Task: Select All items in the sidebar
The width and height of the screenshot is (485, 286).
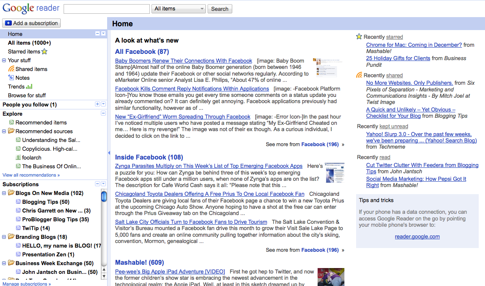Action: coord(29,43)
